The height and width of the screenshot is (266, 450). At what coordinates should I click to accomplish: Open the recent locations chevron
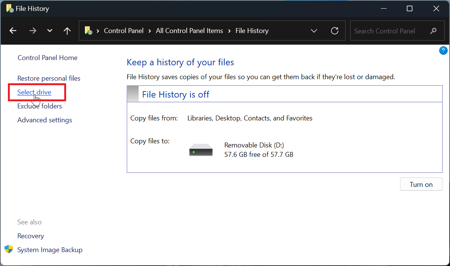click(50, 31)
